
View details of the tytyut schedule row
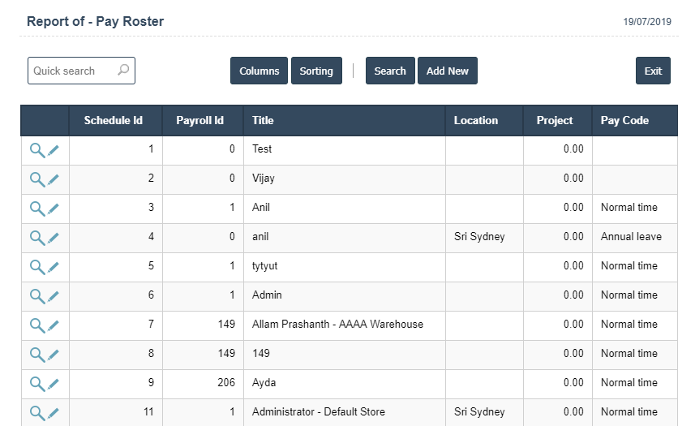click(x=37, y=266)
